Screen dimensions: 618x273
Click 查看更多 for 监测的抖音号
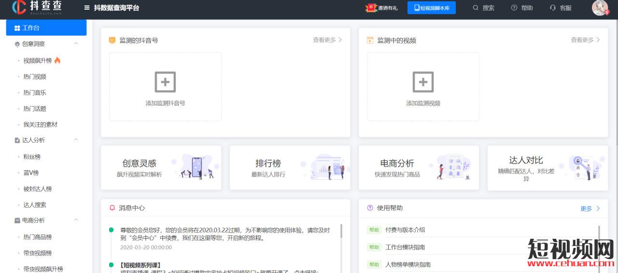tap(327, 40)
